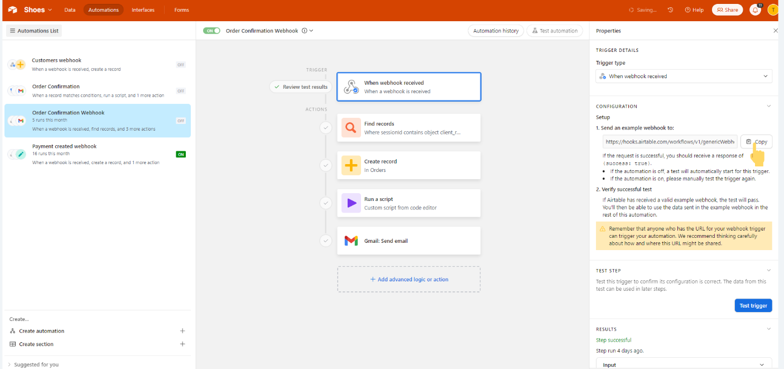Click the info icon beside Order Confirmation Webhook title
The width and height of the screenshot is (784, 369).
click(x=304, y=31)
